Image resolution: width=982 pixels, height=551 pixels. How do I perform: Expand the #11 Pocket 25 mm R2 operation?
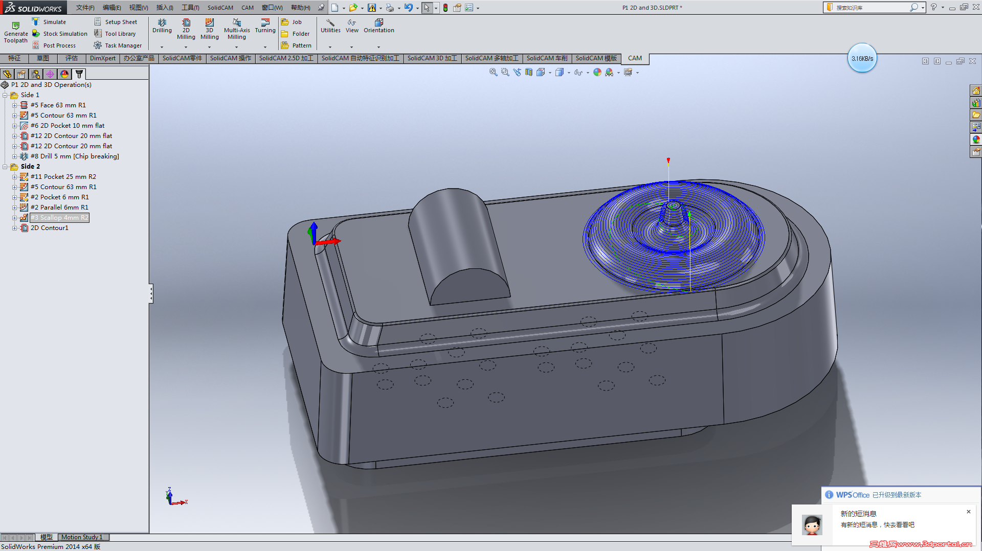tap(15, 177)
